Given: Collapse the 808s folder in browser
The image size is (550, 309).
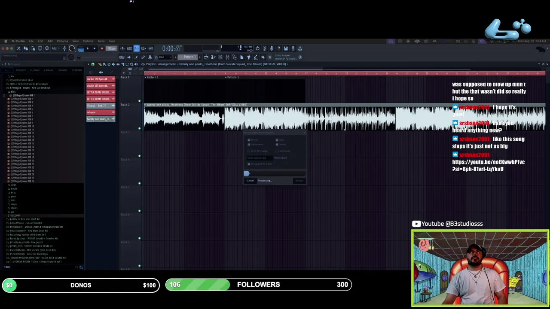Looking at the screenshot, I should pos(12,91).
